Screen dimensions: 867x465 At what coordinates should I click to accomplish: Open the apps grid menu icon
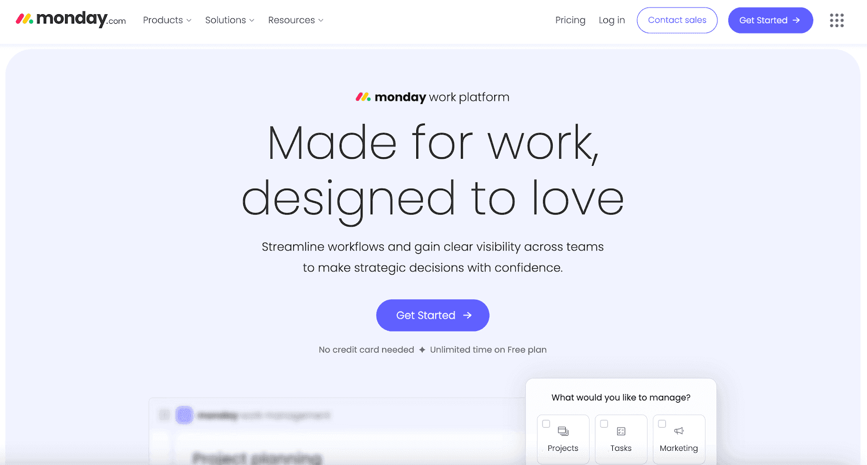pyautogui.click(x=837, y=21)
